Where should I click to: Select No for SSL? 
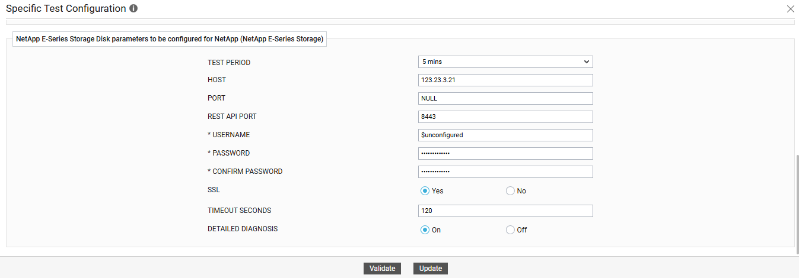pyautogui.click(x=510, y=190)
